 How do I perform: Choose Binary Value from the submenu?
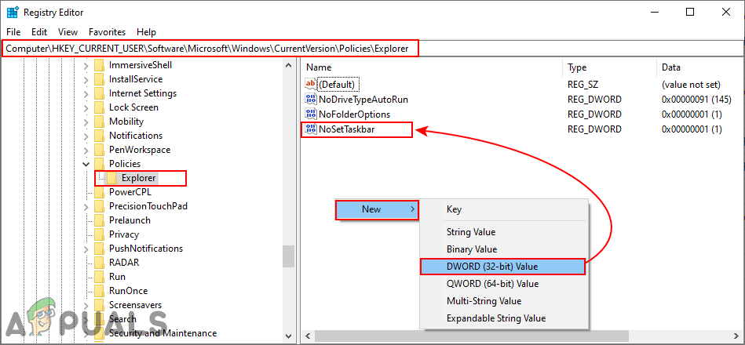(504, 249)
